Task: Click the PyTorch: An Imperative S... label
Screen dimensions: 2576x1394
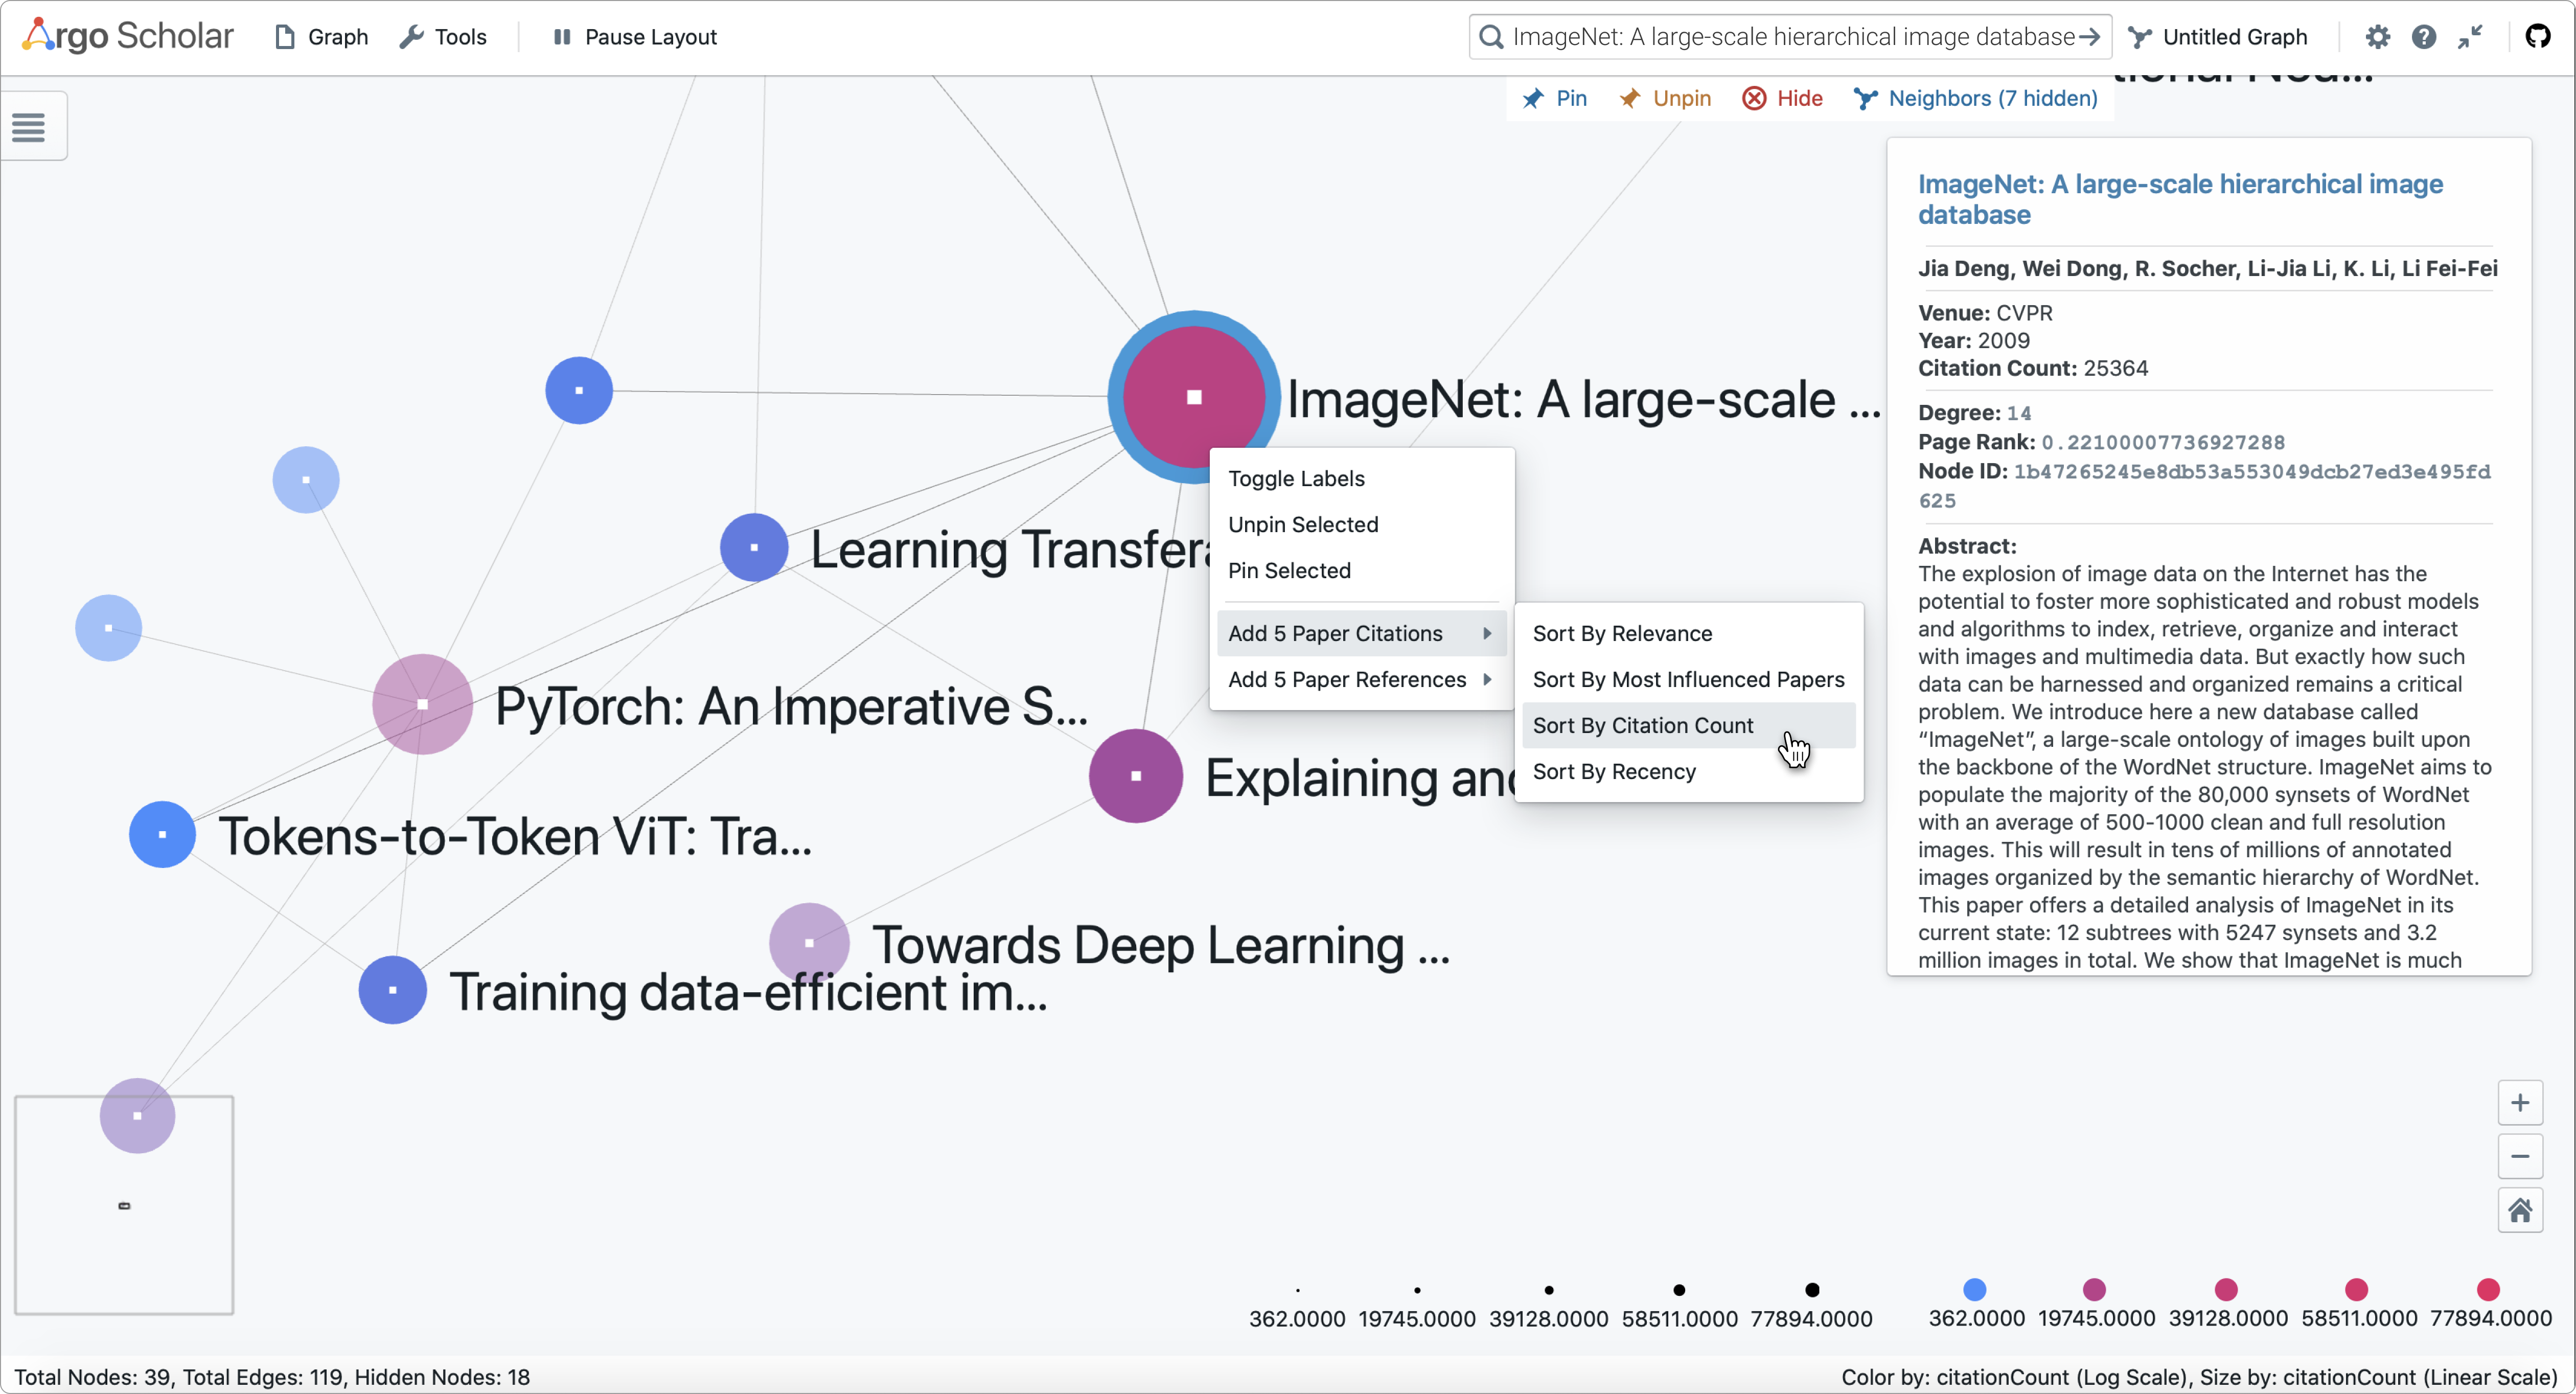Action: [x=791, y=706]
